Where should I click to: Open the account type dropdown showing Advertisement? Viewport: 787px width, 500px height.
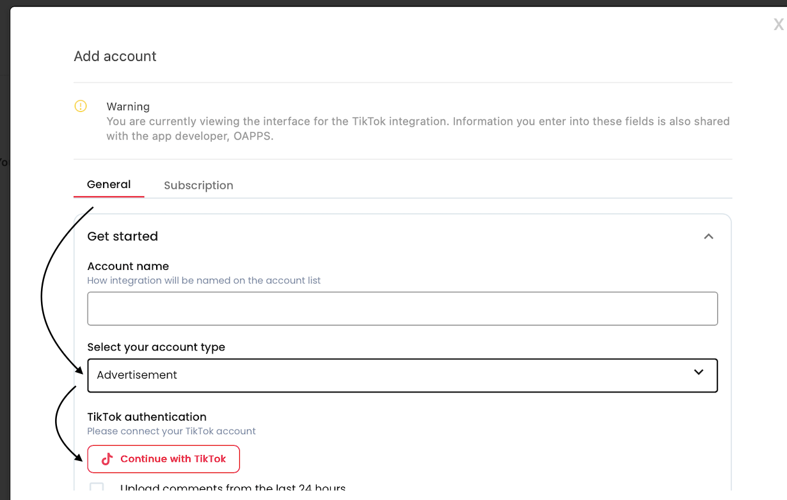click(x=402, y=375)
